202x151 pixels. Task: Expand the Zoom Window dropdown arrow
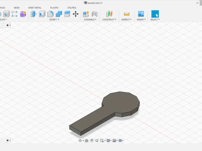(105, 141)
